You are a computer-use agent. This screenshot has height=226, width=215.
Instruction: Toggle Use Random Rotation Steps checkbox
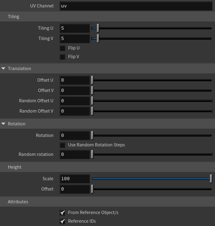62,145
